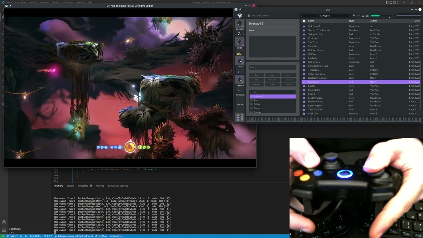Open the Billain preset folder
This screenshot has width=423, height=238.
tap(273, 104)
